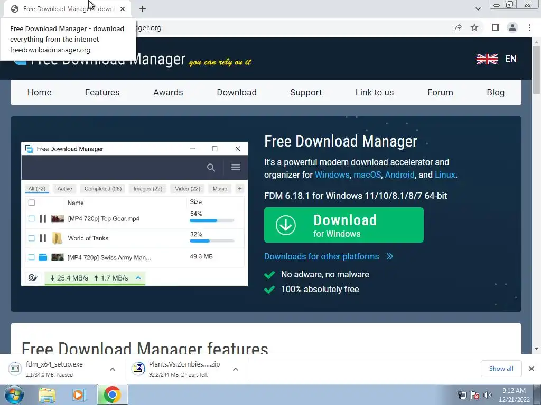Open options for fdm_x64_setup.exe download
The image size is (541, 405).
[x=113, y=369]
